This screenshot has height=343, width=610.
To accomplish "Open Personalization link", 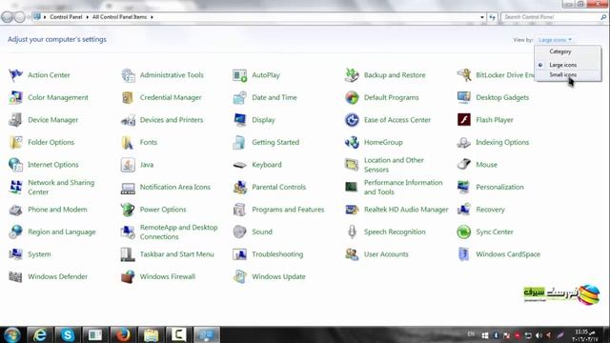I will coord(499,187).
